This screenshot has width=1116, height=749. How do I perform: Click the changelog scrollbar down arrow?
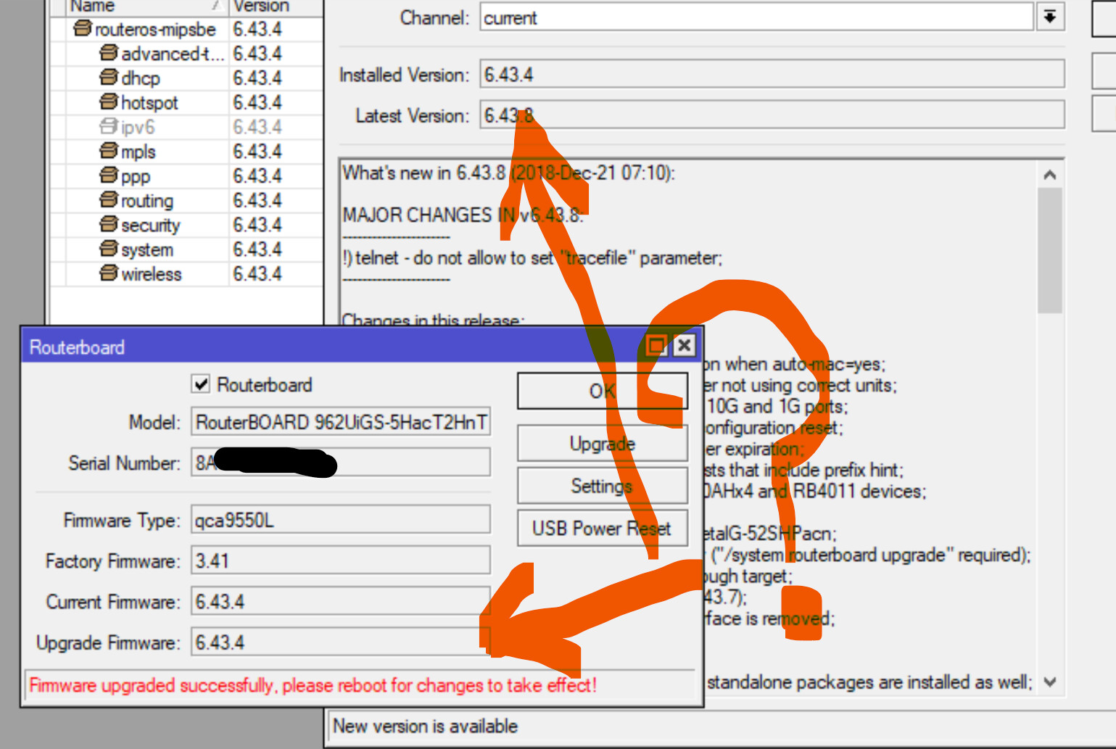(1049, 682)
